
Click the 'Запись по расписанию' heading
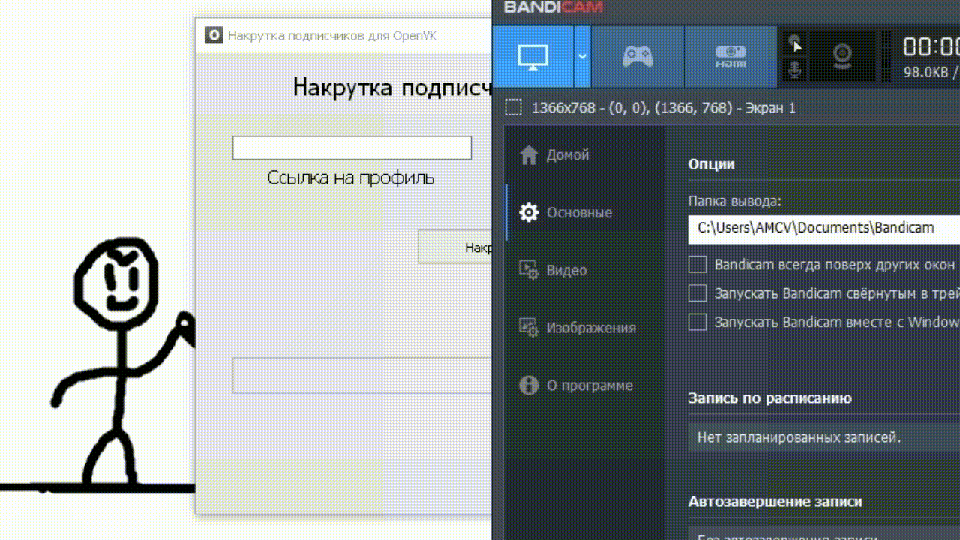(x=769, y=398)
